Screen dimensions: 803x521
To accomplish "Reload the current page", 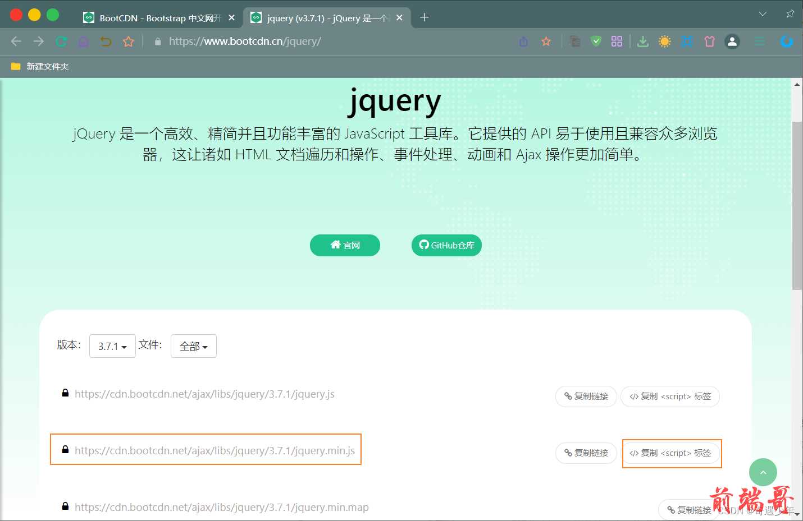I will 61,41.
